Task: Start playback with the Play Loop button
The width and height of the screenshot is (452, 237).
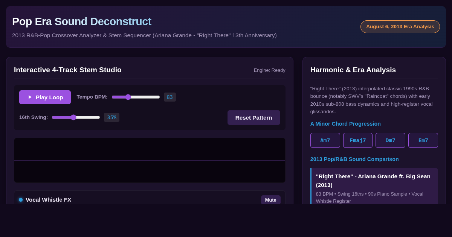Action: [45, 97]
